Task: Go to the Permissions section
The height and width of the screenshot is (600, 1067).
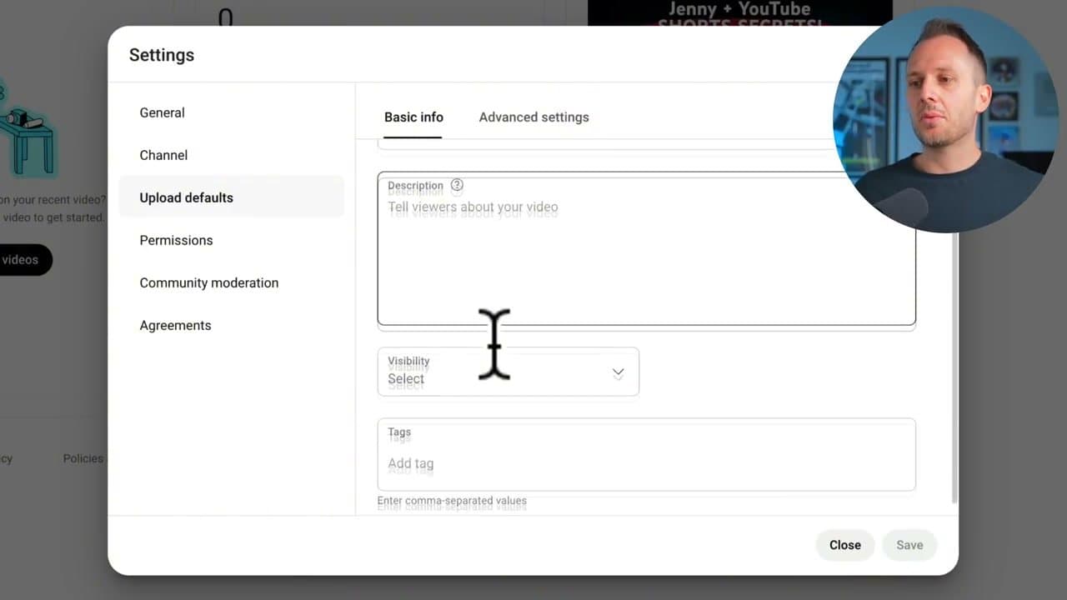Action: coord(176,240)
